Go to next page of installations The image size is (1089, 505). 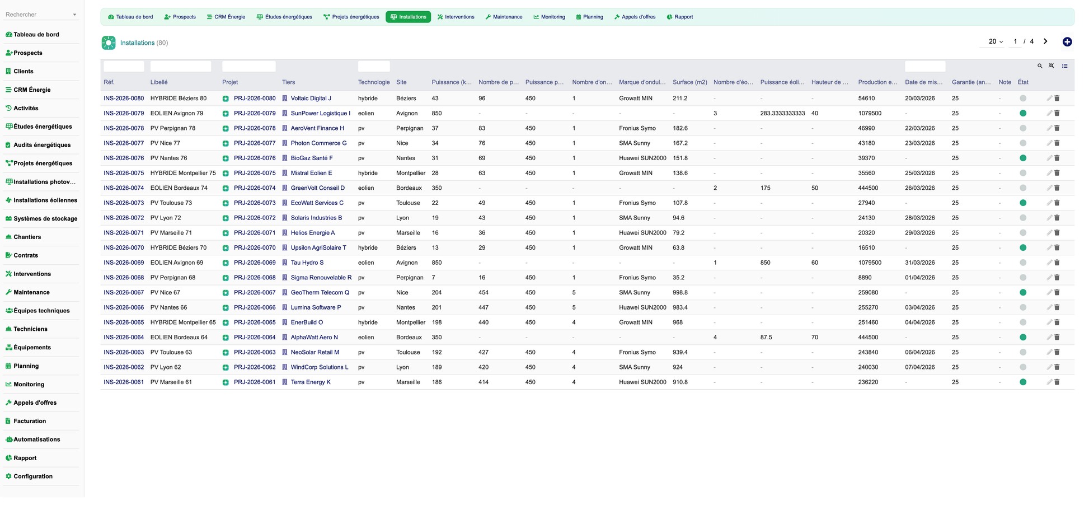coord(1045,41)
